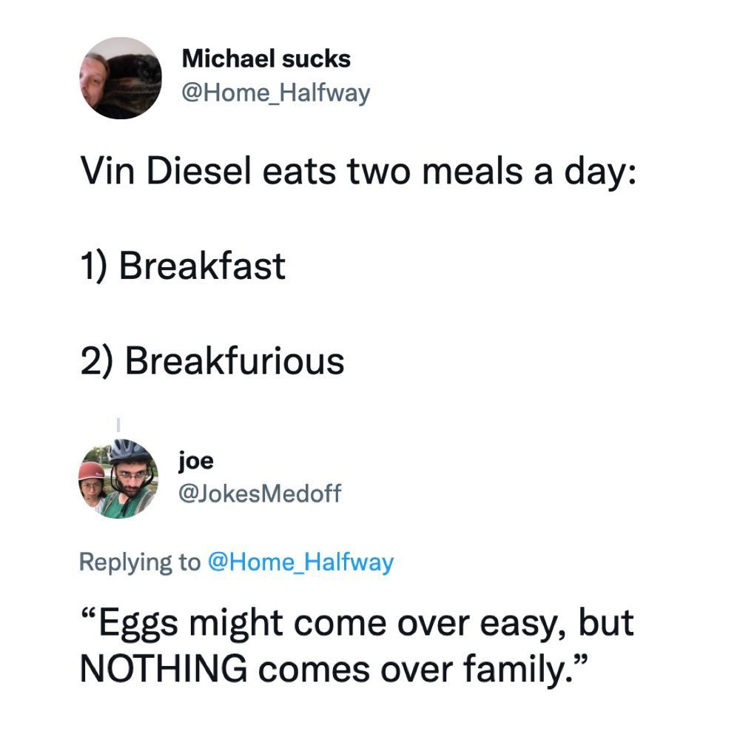Viewport: 740px width, 740px height.
Task: Click the "1) Breakfast" line
Action: 183,265
